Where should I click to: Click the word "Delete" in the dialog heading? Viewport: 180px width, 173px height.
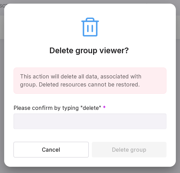point(60,51)
